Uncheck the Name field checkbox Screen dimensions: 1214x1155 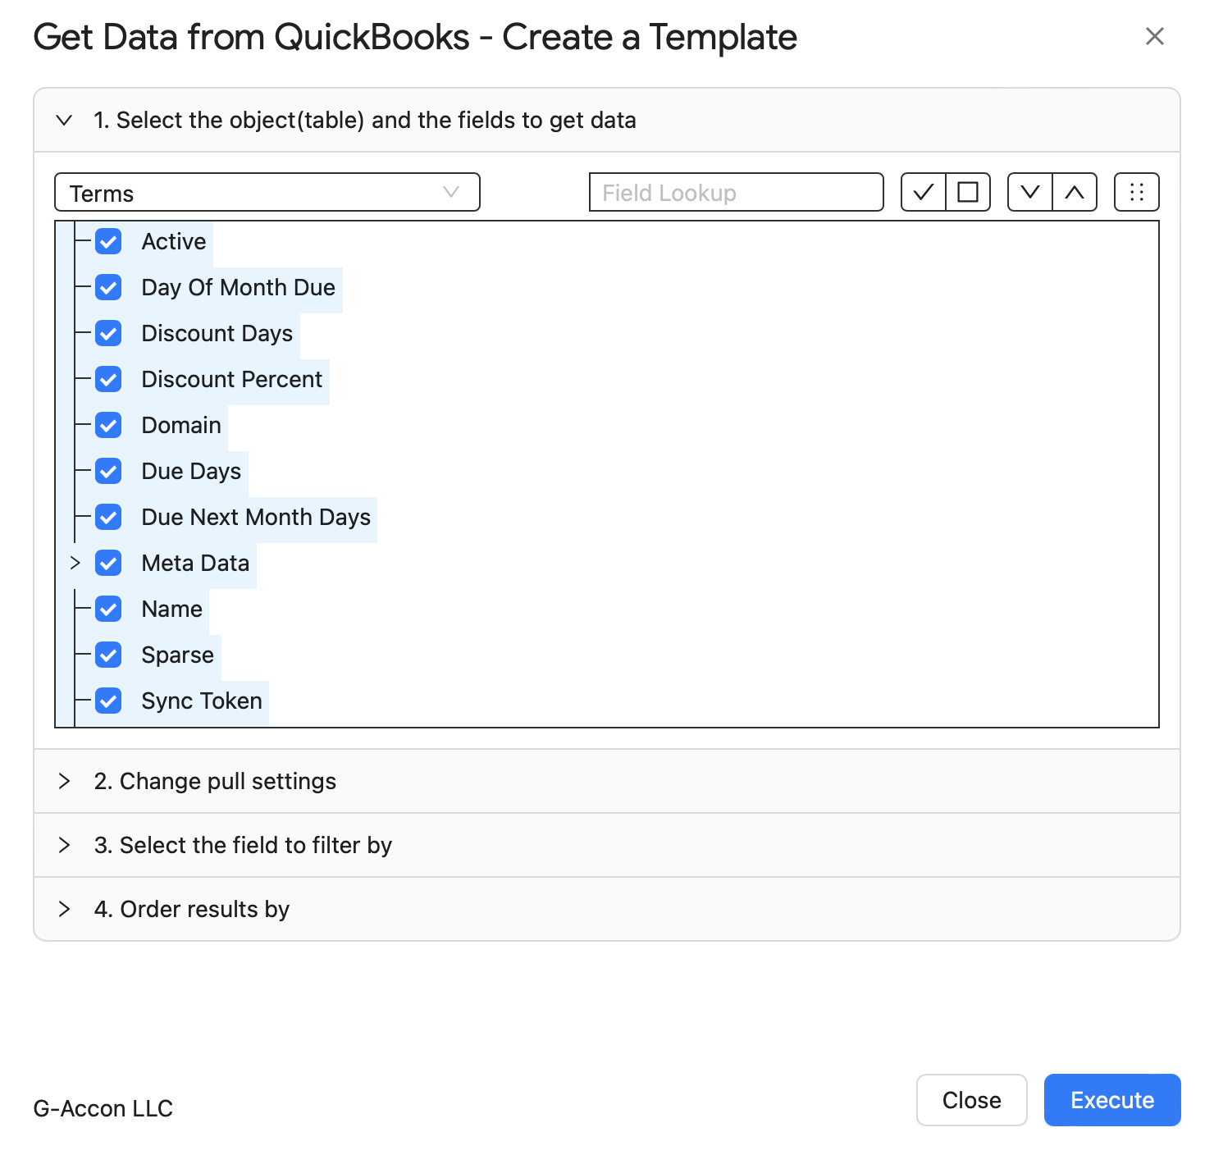pos(108,609)
